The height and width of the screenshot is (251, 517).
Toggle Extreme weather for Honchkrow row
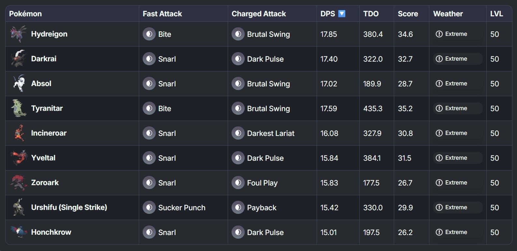[457, 232]
